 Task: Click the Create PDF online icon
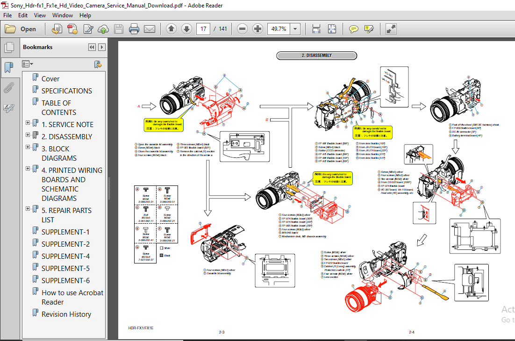57,29
